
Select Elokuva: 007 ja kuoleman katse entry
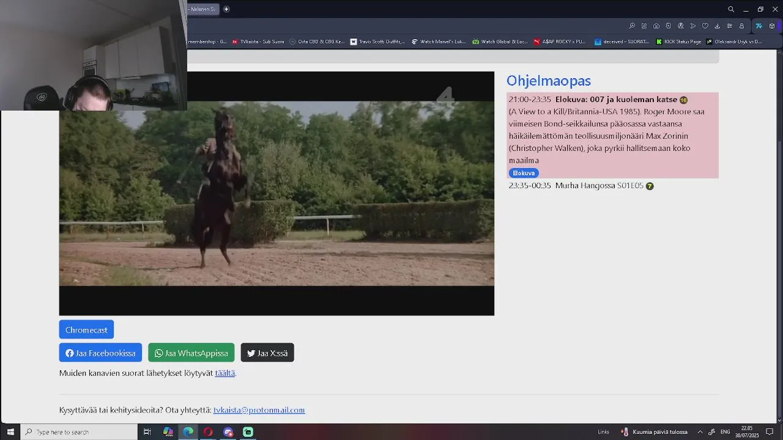click(x=612, y=135)
